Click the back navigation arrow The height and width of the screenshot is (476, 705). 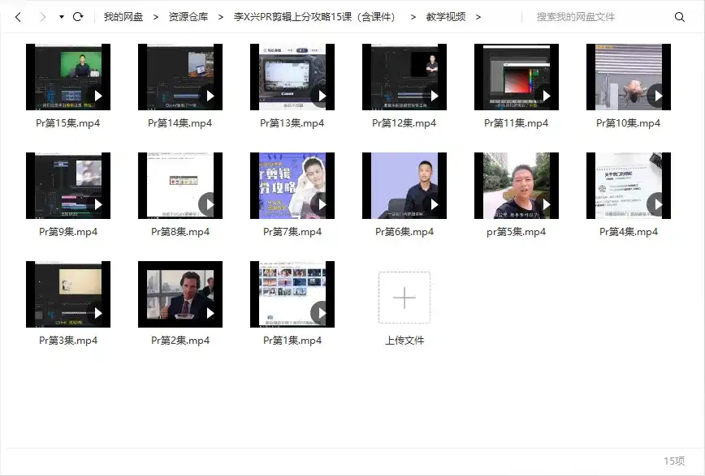pos(16,15)
